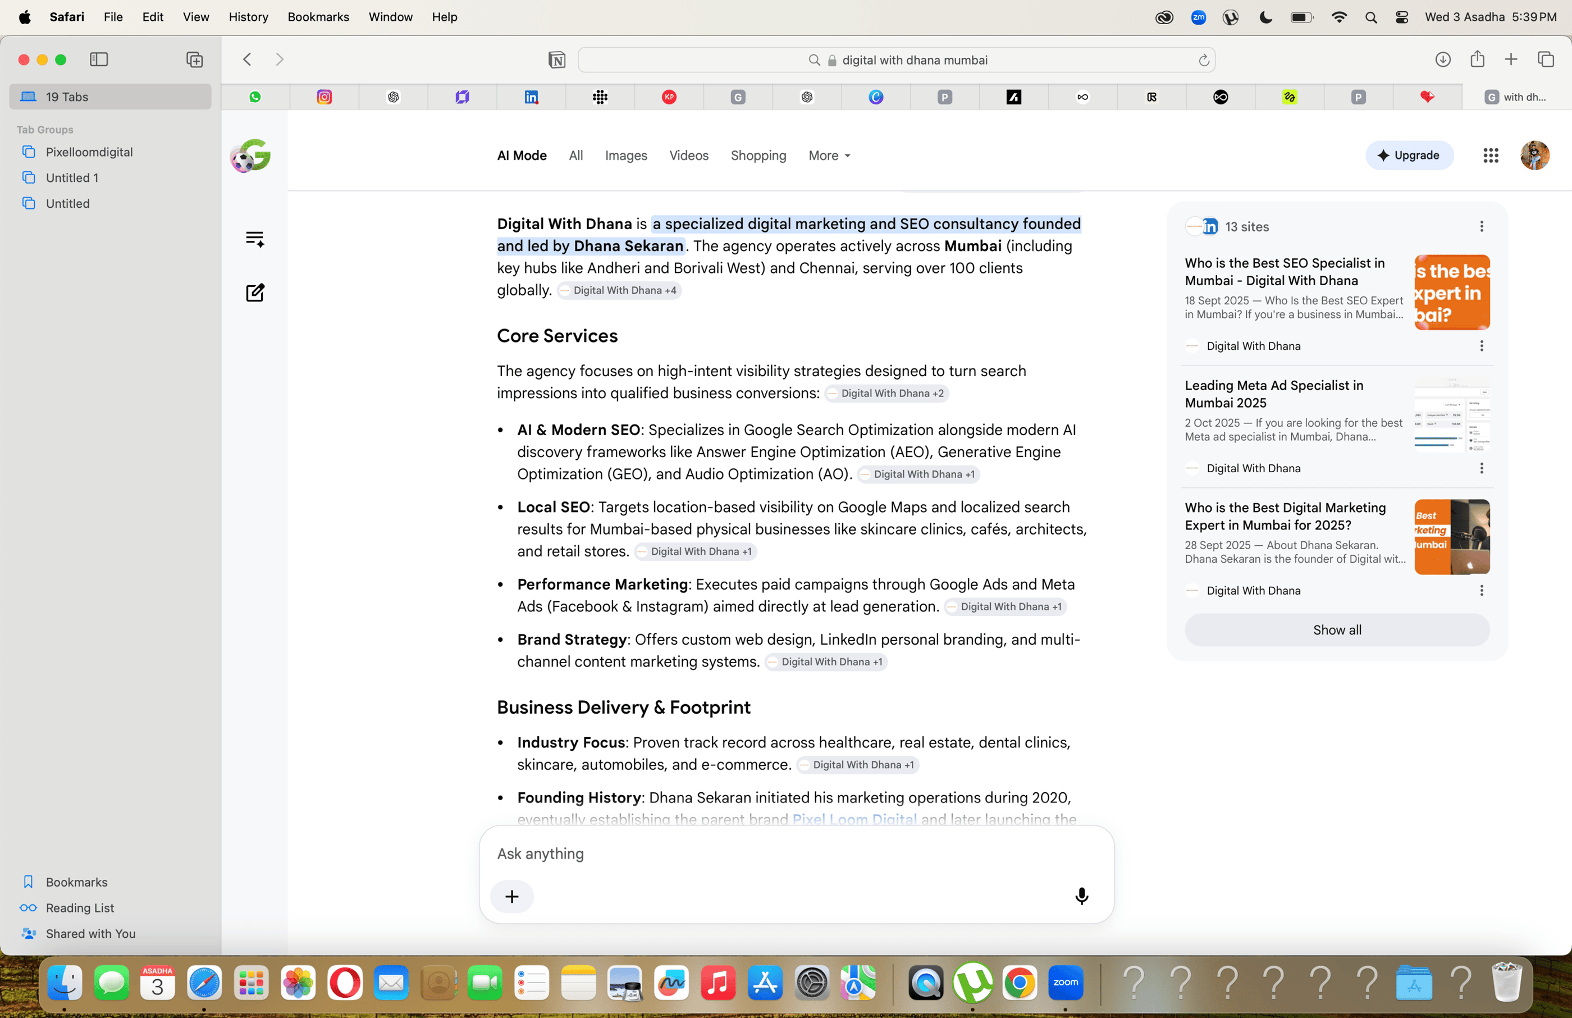Launch Google Chrome from the Dock
The height and width of the screenshot is (1018, 1572).
click(x=1019, y=983)
